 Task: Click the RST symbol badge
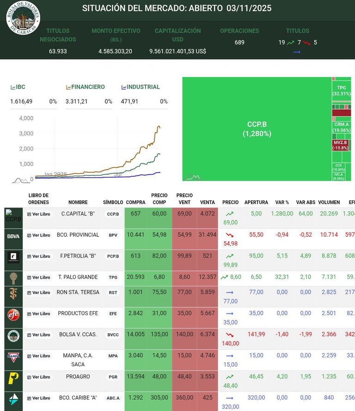113,293
